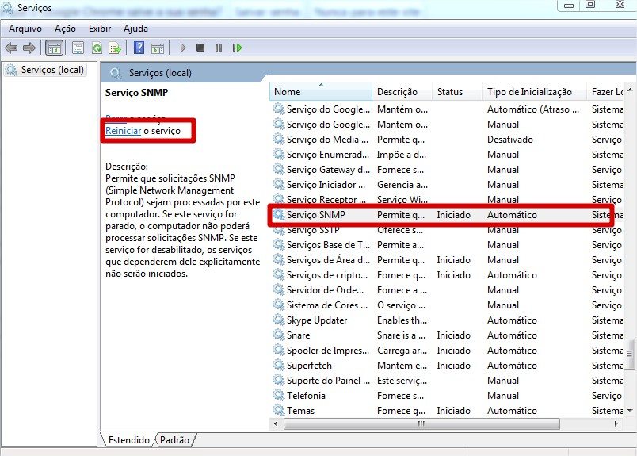637x456 pixels.
Task: Switch to the Padrão tab
Action: click(x=175, y=439)
